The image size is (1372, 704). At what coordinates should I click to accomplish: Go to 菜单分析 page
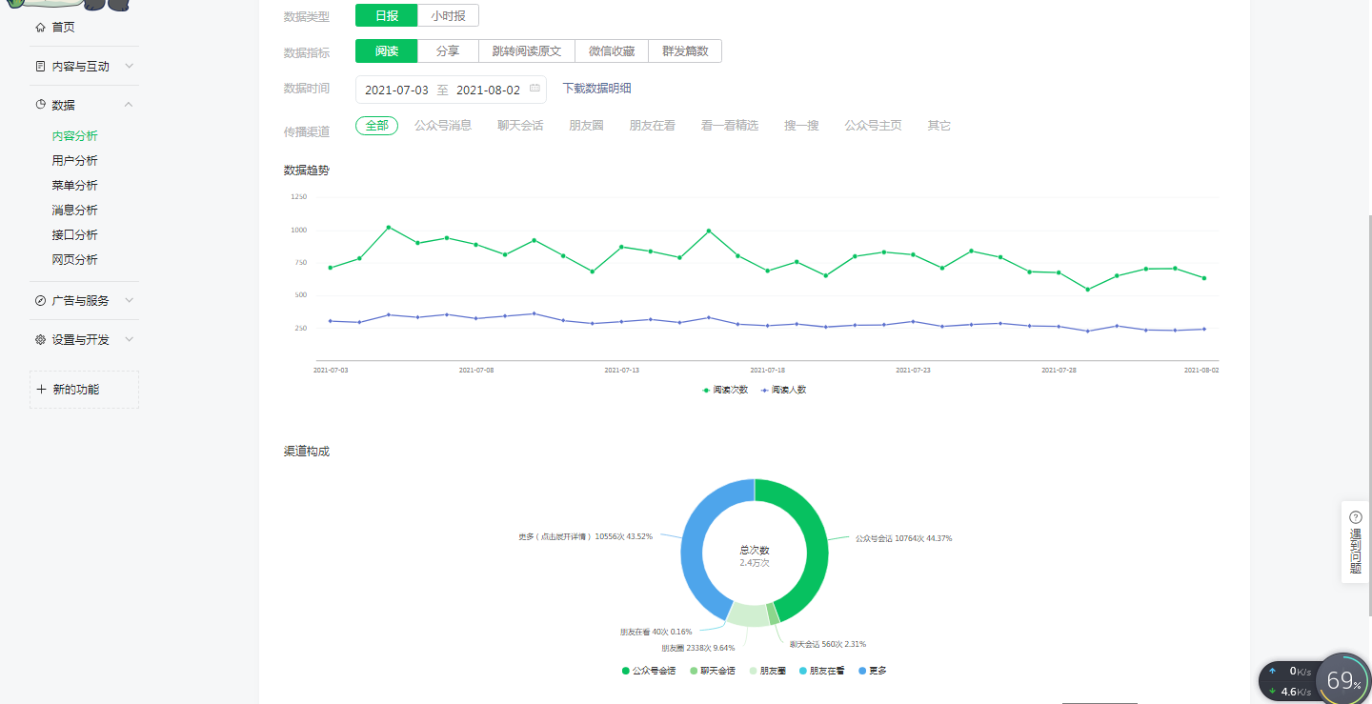pos(74,186)
